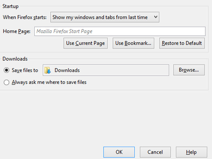Click the Use Bookmark... button

133,43
